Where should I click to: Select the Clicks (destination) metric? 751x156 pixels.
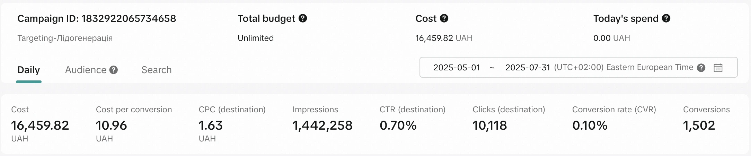[x=509, y=124]
